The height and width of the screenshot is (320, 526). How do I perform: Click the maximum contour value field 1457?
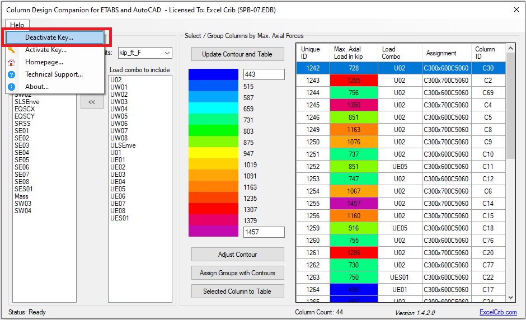264,232
